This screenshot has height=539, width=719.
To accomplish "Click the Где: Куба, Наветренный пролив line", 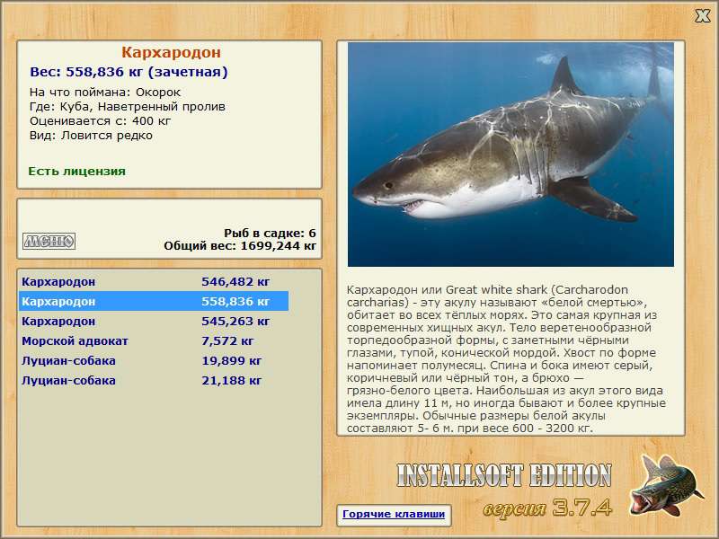I will tap(128, 107).
